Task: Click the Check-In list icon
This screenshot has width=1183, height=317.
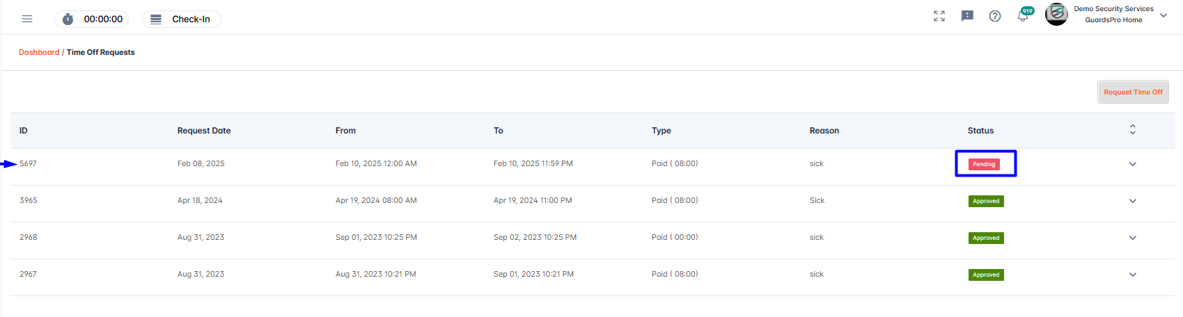Action: click(x=156, y=19)
